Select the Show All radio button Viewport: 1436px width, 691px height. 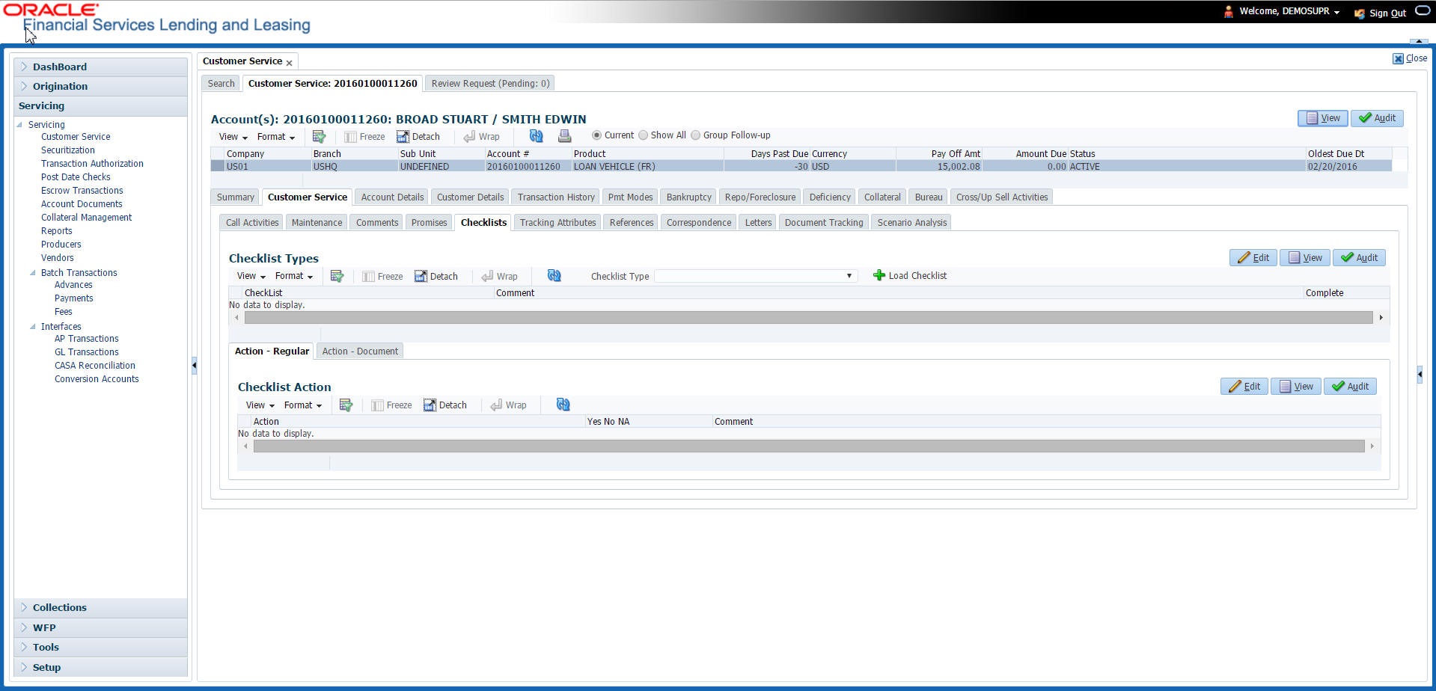click(x=643, y=135)
